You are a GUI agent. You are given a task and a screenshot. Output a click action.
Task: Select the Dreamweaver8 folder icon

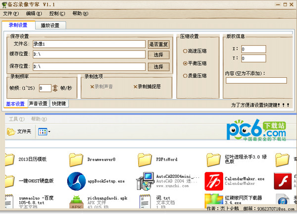point(76,160)
